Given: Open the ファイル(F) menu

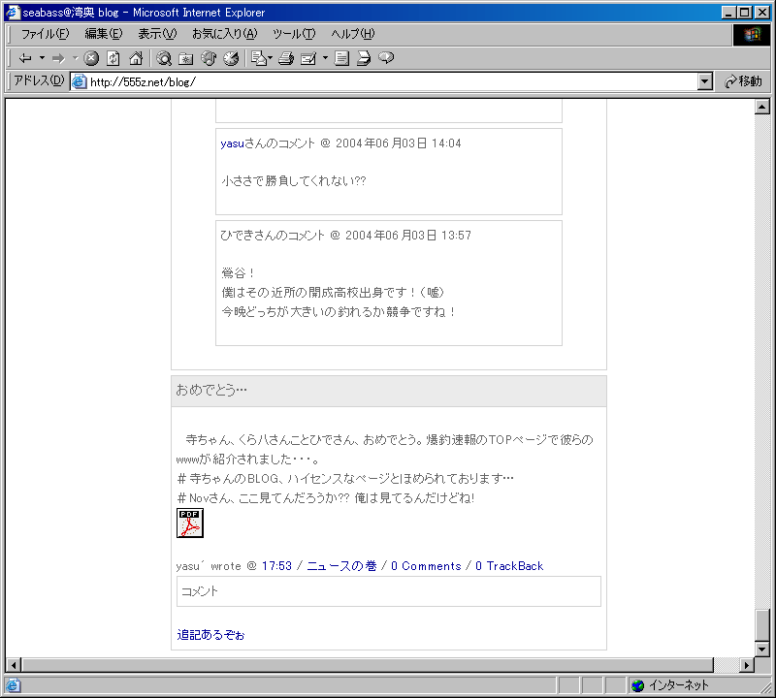Looking at the screenshot, I should pos(45,34).
